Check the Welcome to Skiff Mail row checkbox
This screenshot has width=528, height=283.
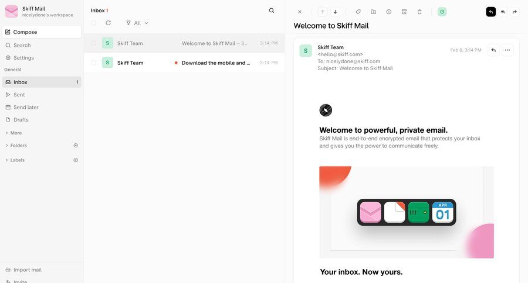point(94,43)
